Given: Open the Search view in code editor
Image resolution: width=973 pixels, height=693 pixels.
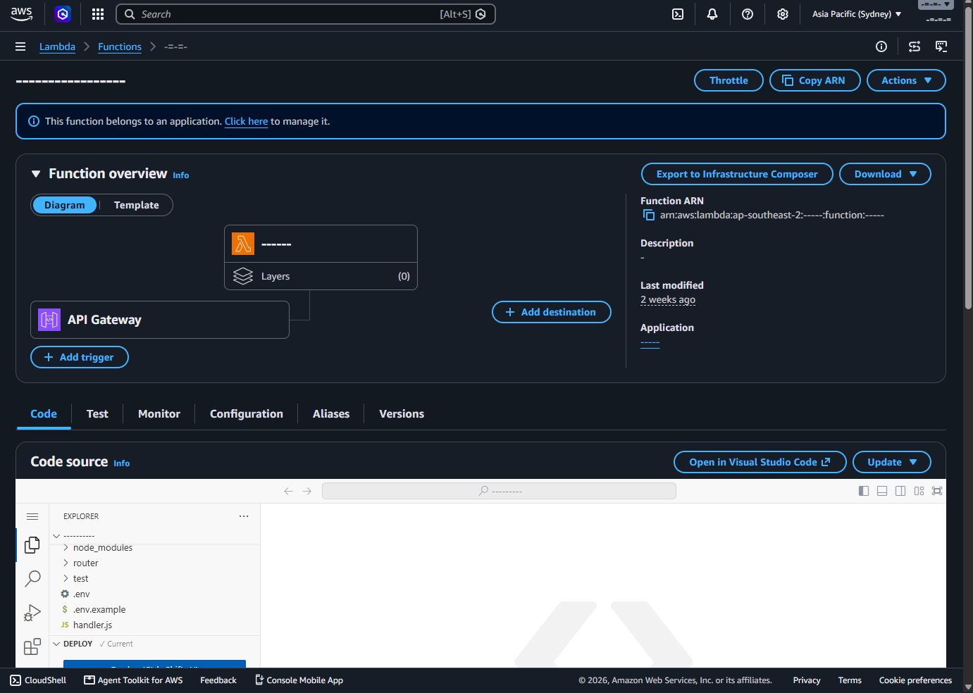Looking at the screenshot, I should coord(32,579).
